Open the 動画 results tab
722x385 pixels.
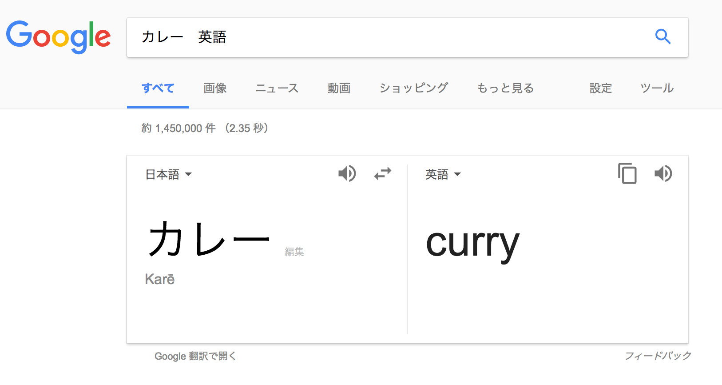coord(339,88)
